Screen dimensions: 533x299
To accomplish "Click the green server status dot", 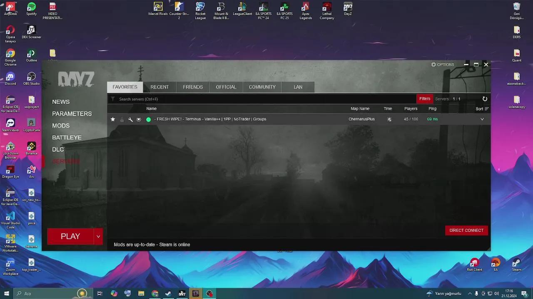I will tap(148, 120).
